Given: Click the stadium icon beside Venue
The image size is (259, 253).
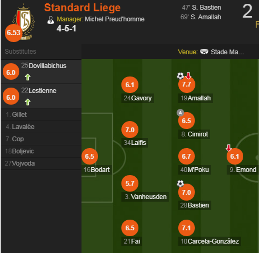Looking at the screenshot, I should pos(204,52).
